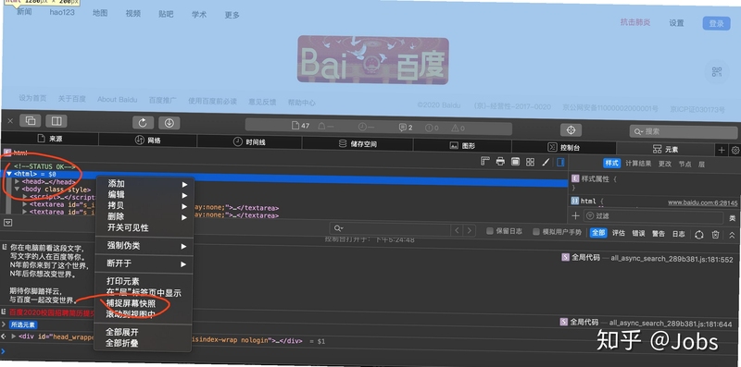
Task: Reload the inspected page
Action: pos(143,123)
